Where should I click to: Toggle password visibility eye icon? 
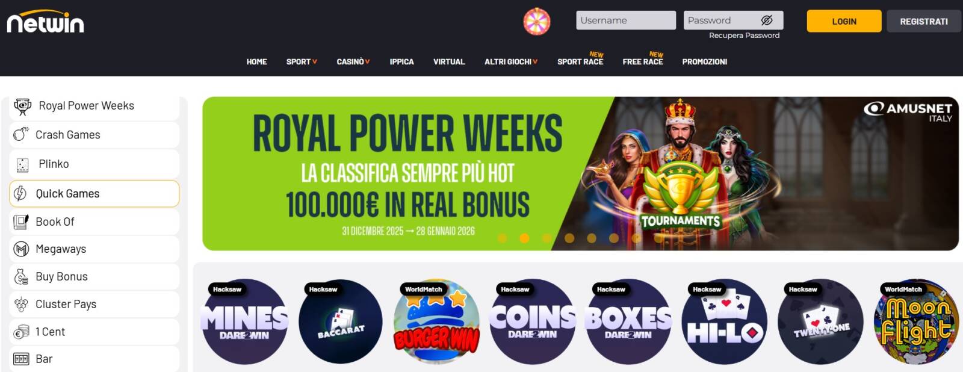(766, 20)
